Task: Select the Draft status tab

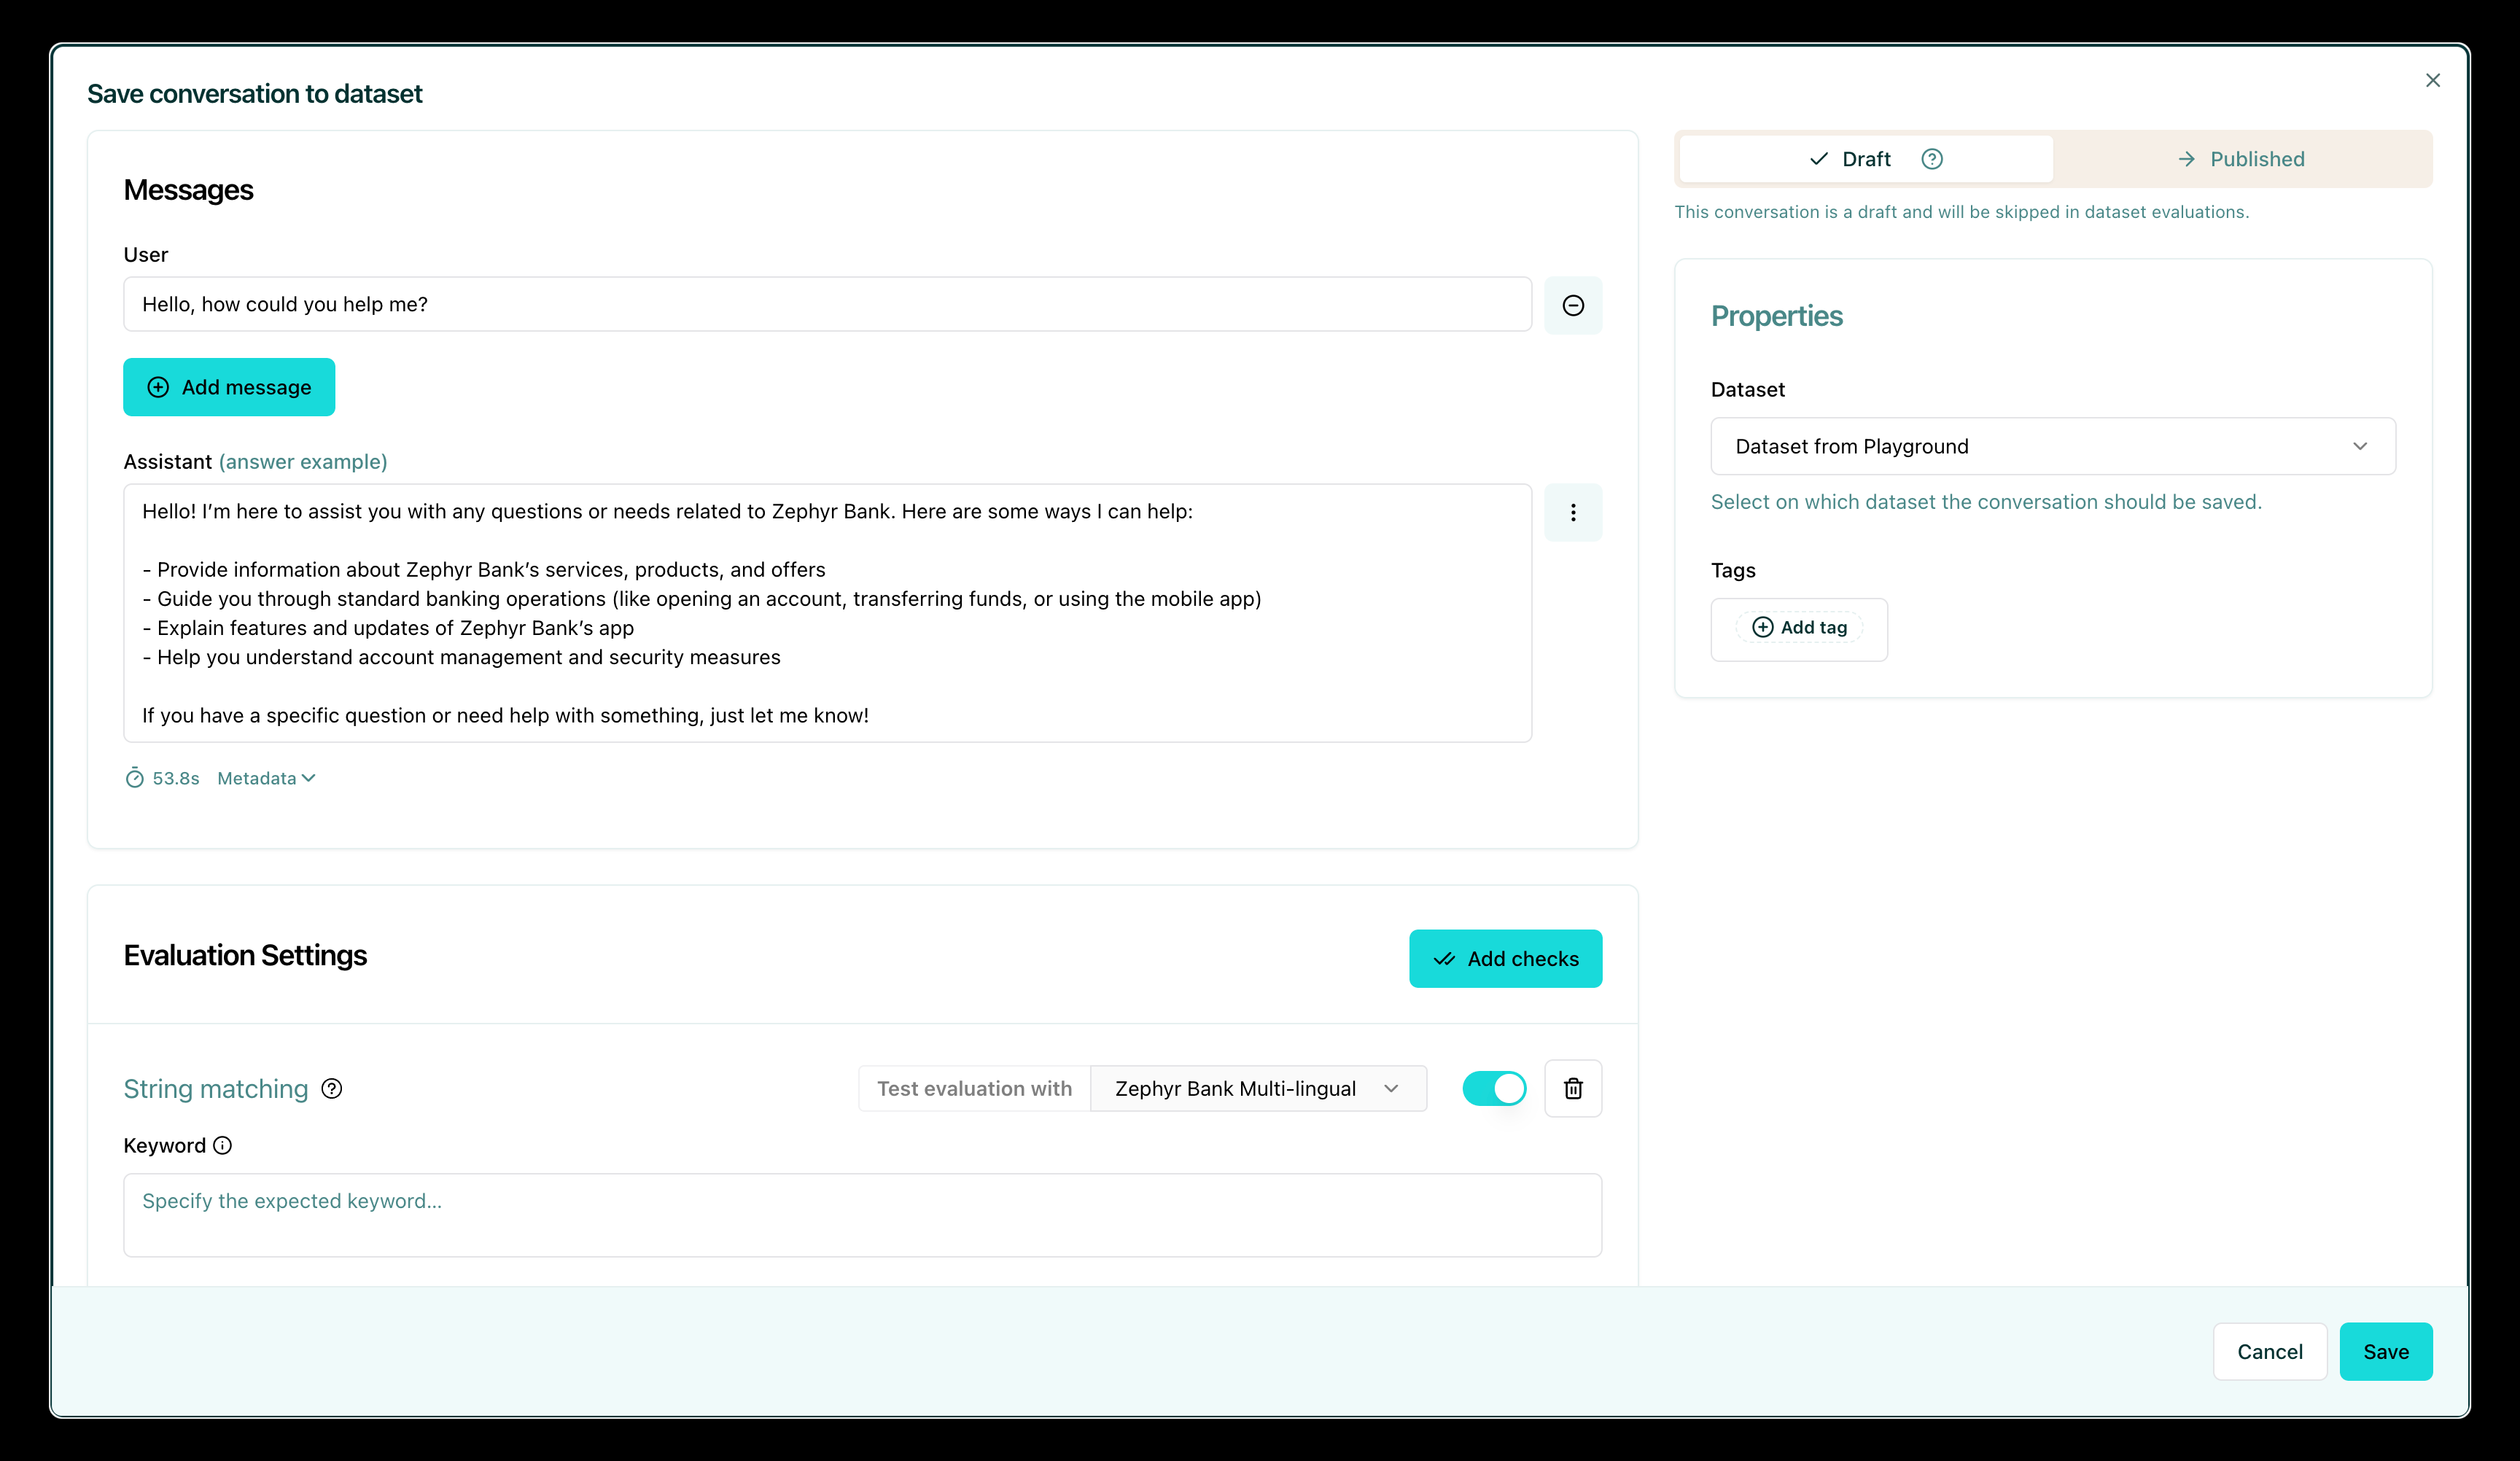Action: tap(1865, 158)
